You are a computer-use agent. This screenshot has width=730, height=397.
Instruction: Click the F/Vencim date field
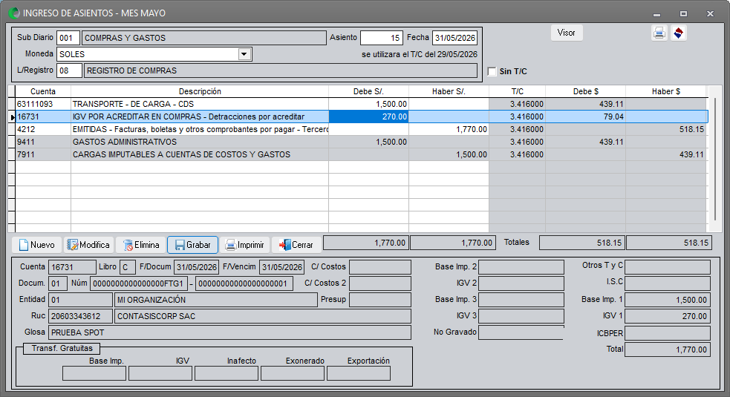[x=281, y=267]
